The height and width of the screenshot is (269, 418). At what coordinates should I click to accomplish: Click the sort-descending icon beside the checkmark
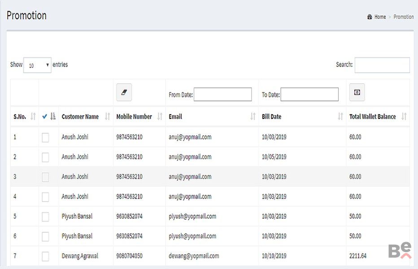(53, 117)
